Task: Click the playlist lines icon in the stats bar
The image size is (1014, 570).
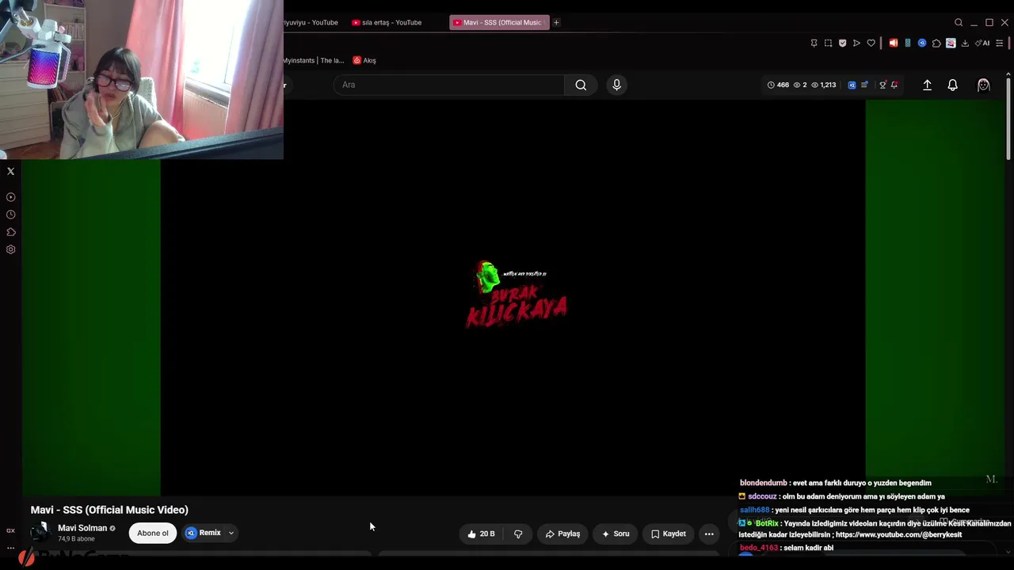Action: coord(864,85)
